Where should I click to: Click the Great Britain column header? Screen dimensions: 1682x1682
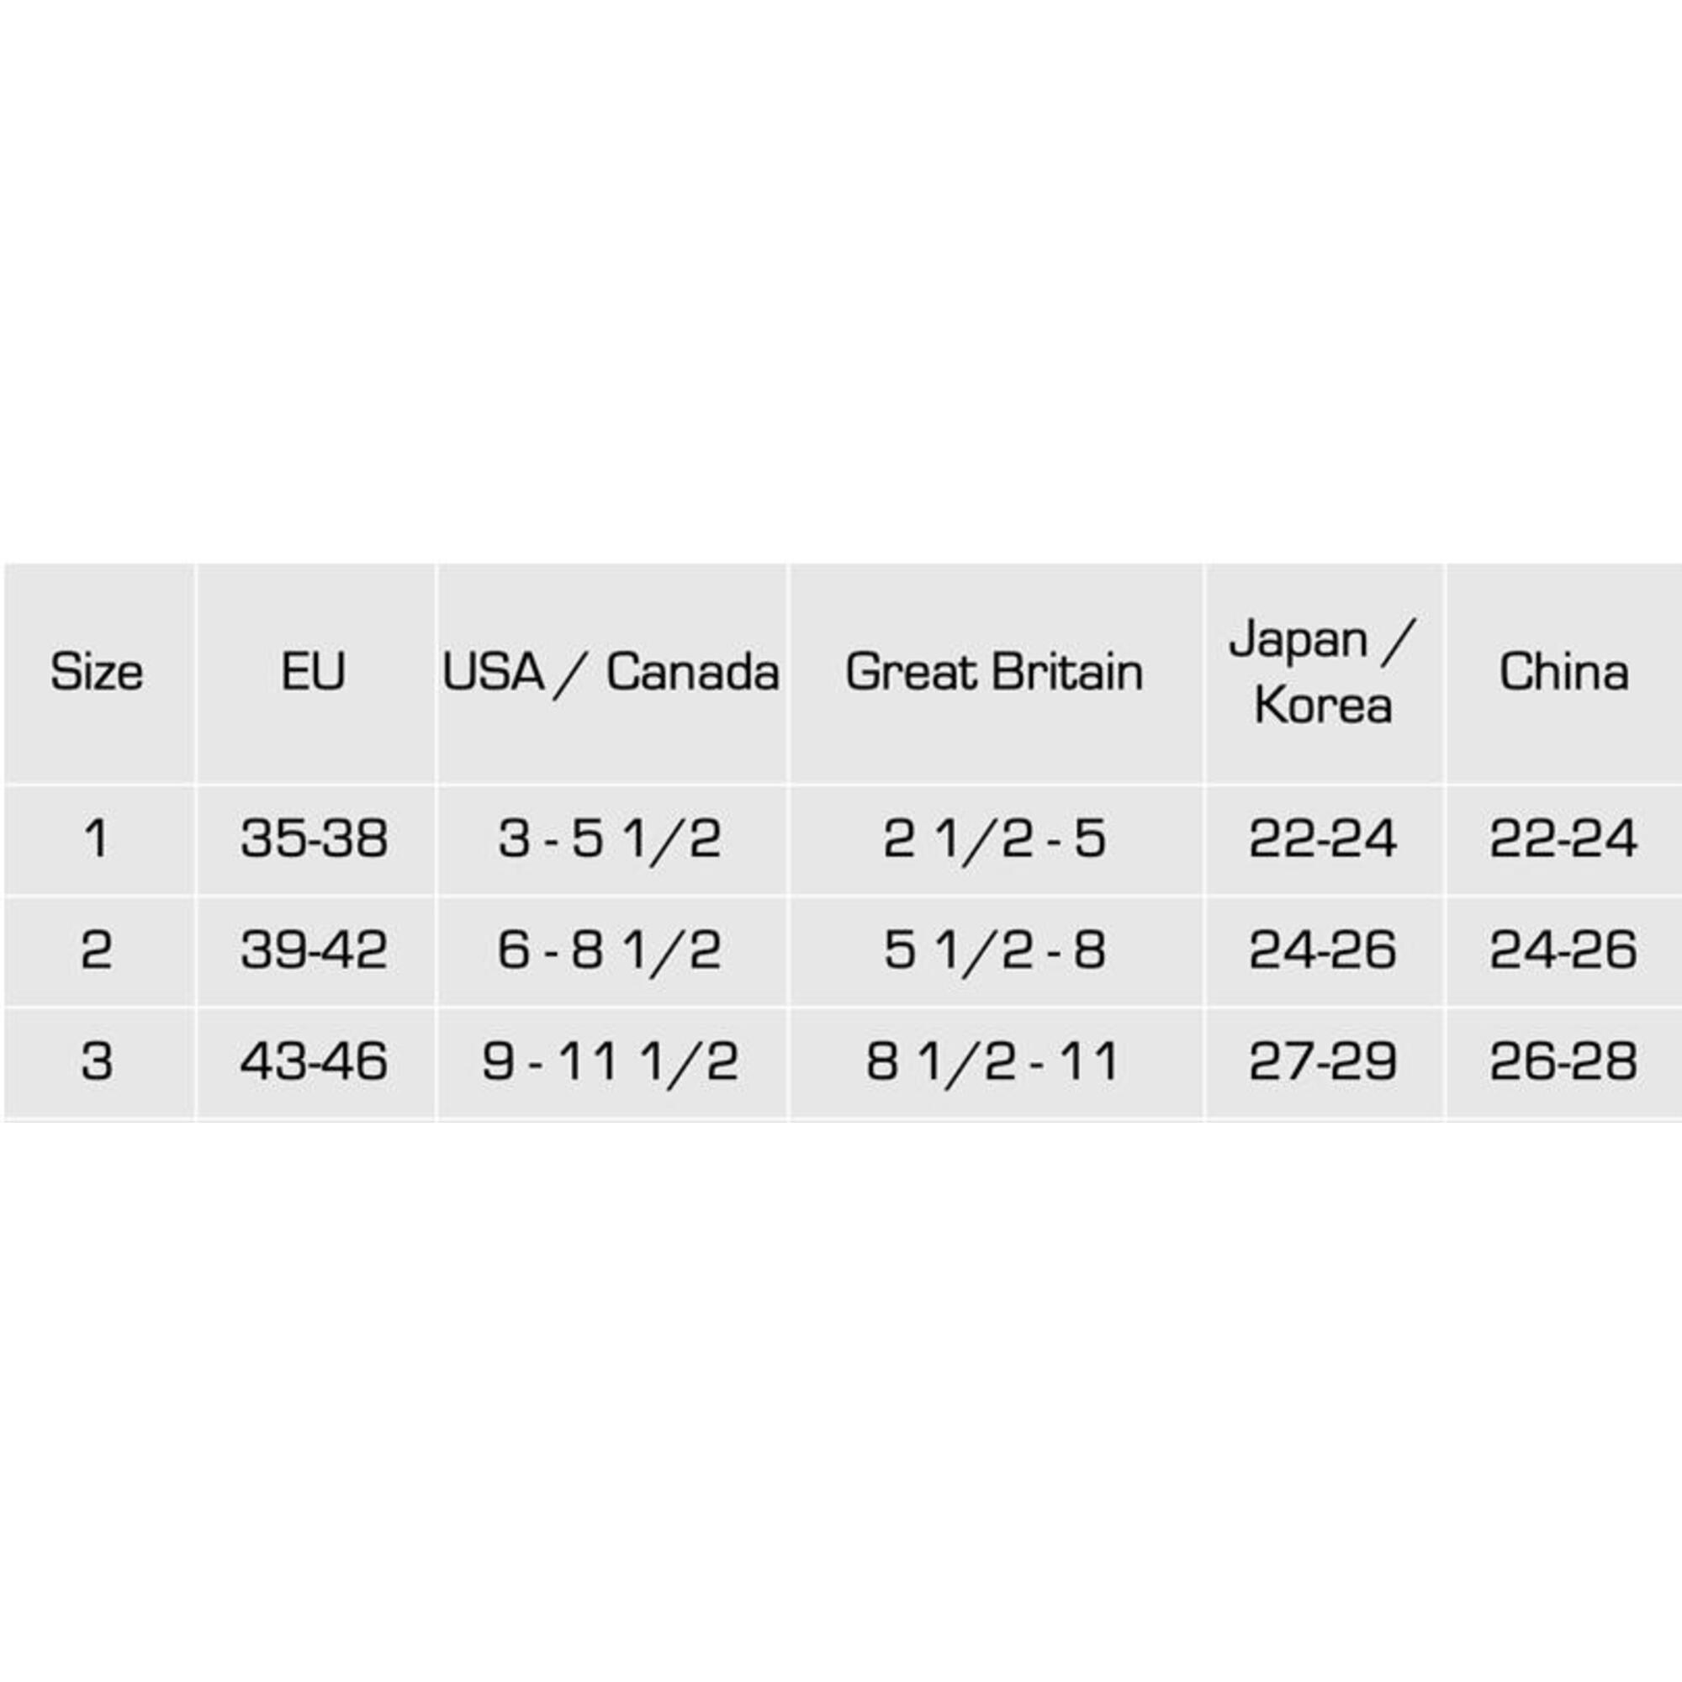tap(994, 672)
